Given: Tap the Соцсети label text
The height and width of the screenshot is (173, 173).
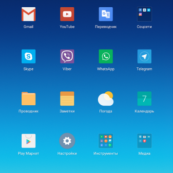Looking at the screenshot, I should tap(144, 27).
